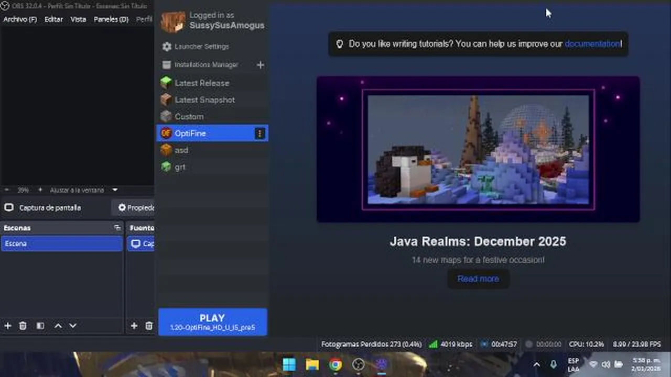The width and height of the screenshot is (671, 377).
Task: Select the Escena scene in OBS
Action: click(62, 243)
